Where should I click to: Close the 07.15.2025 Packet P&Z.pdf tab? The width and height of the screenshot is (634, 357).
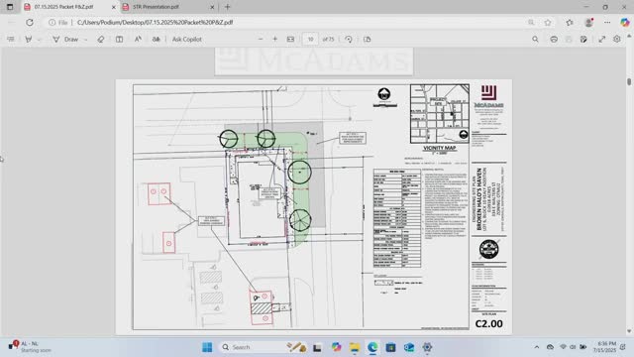pyautogui.click(x=113, y=7)
